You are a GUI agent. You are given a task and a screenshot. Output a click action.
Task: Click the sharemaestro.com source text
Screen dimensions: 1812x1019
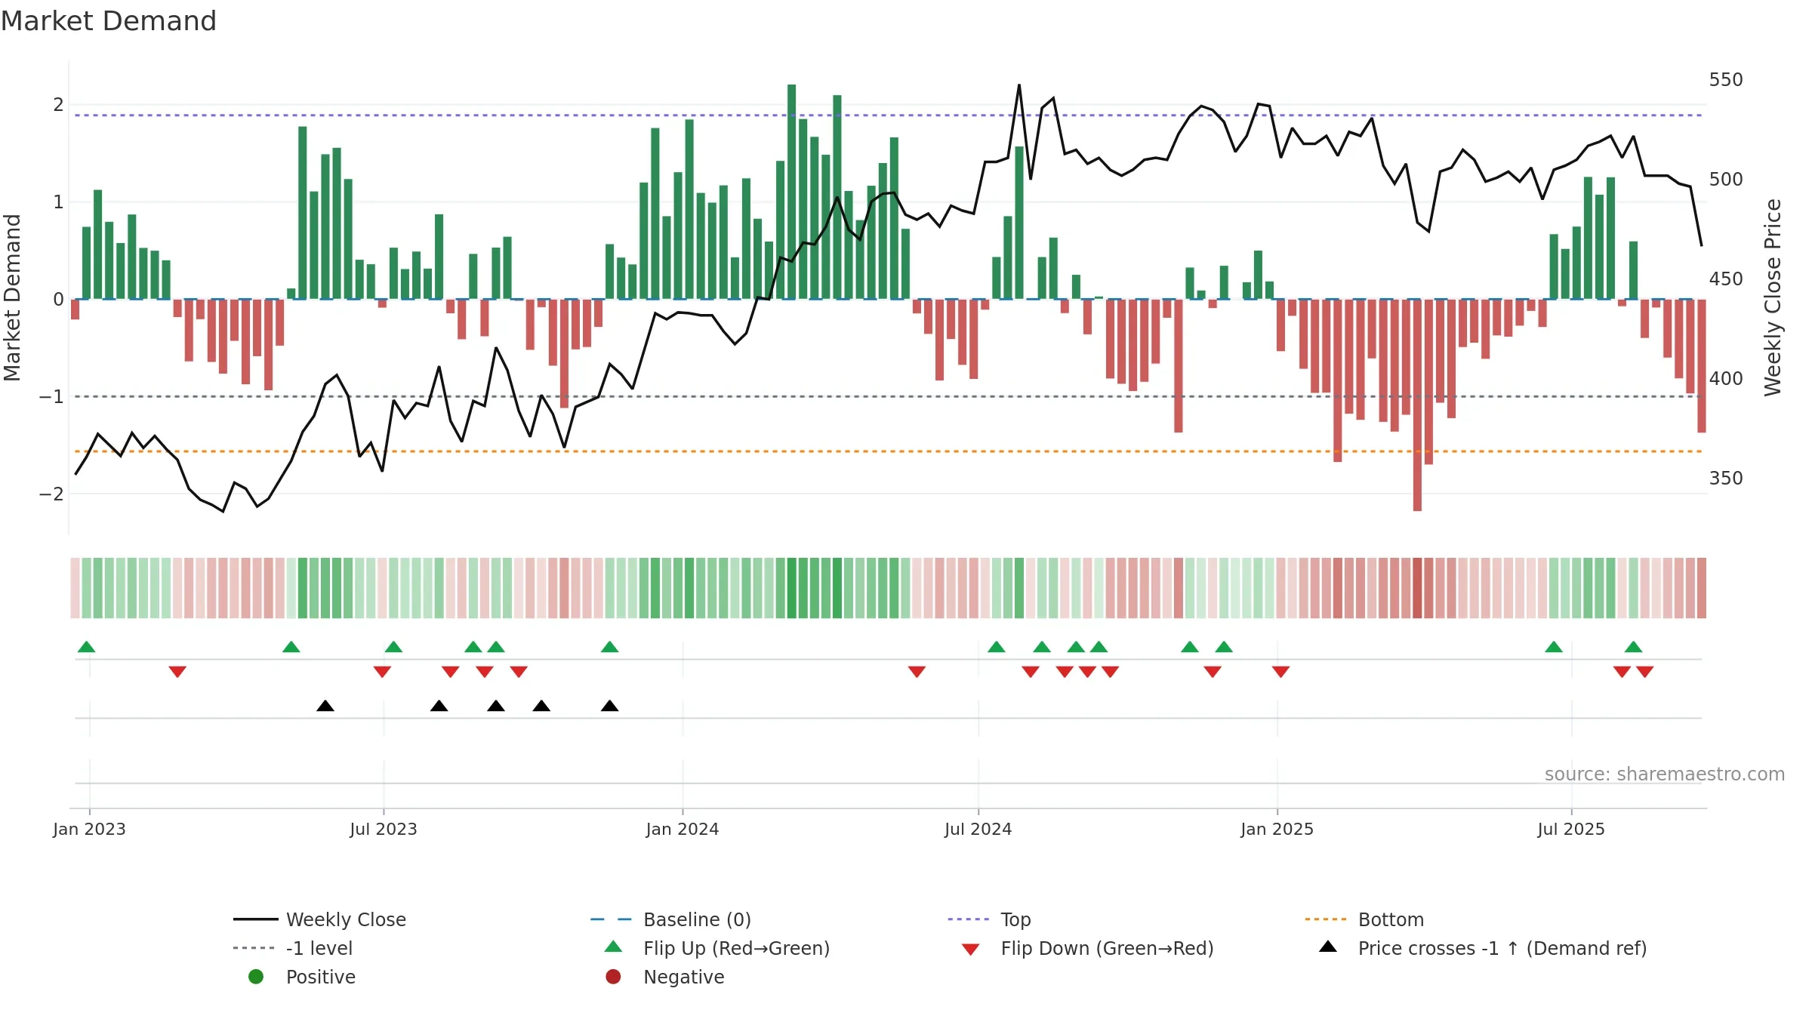1665,774
